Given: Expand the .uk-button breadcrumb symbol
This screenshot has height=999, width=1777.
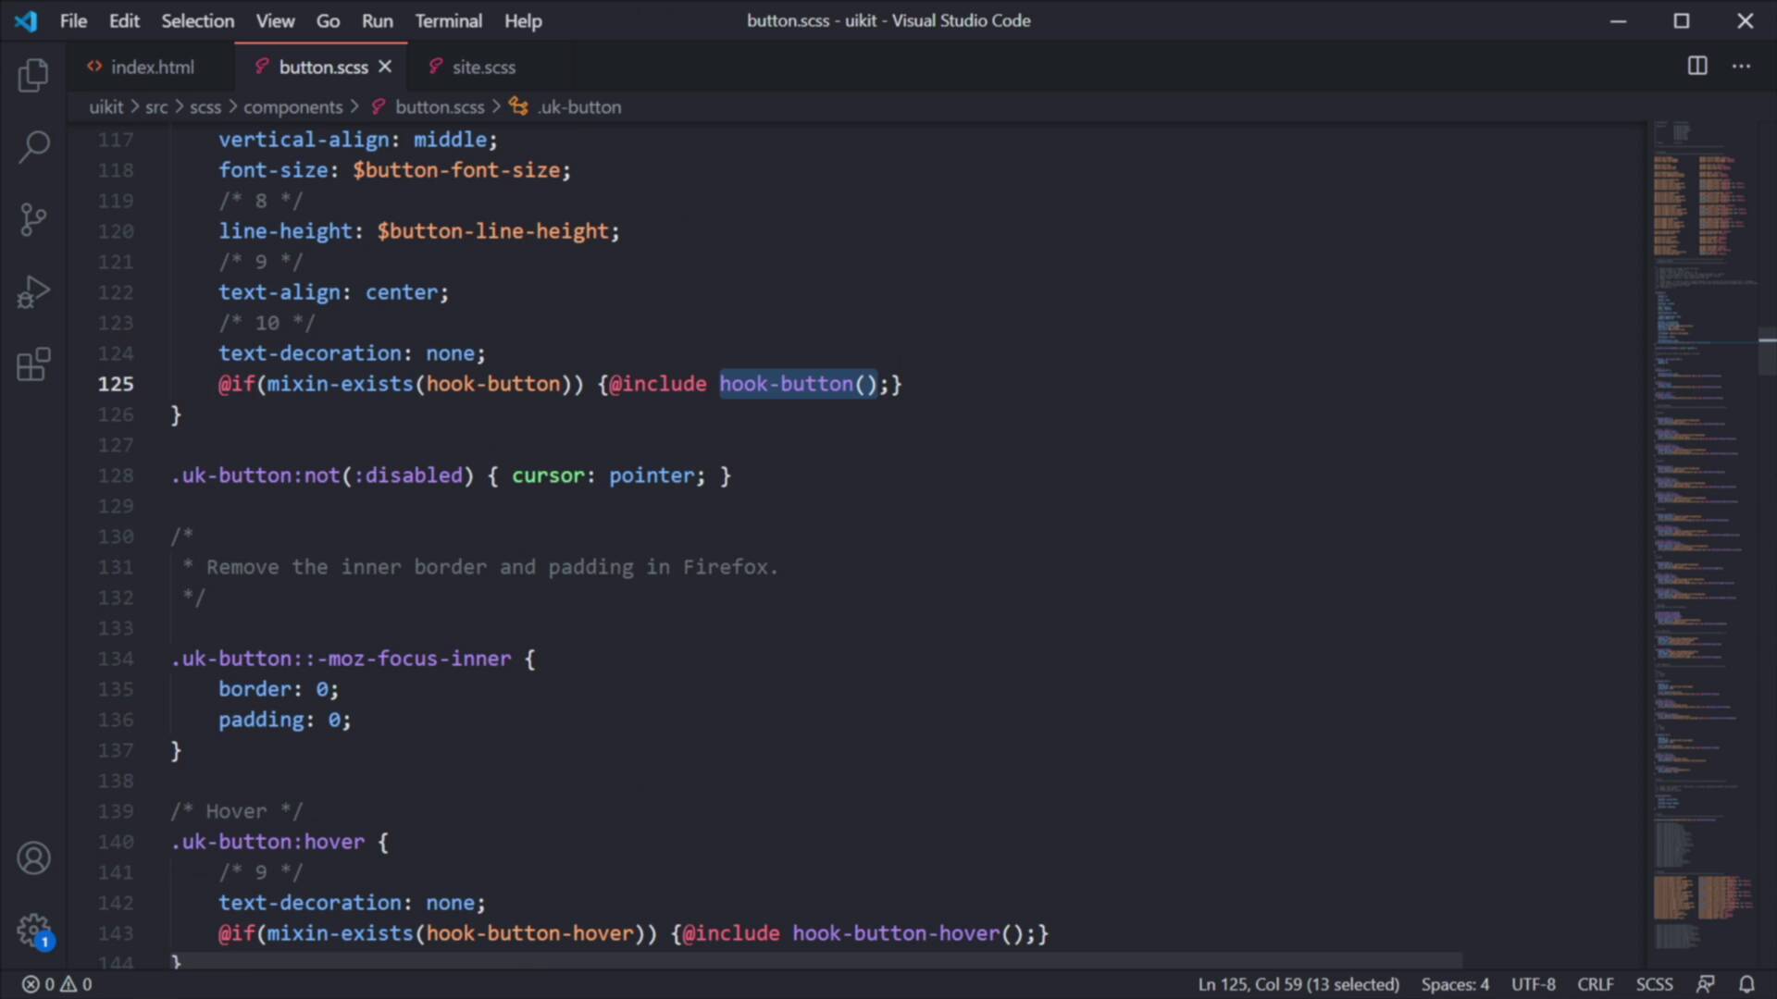Looking at the screenshot, I should click(x=579, y=107).
